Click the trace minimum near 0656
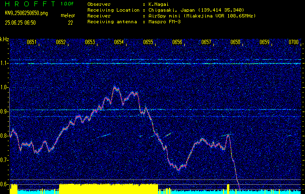305x194 pixels. [178, 170]
